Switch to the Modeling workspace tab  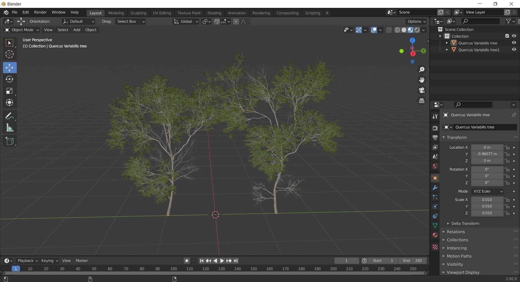coord(116,13)
